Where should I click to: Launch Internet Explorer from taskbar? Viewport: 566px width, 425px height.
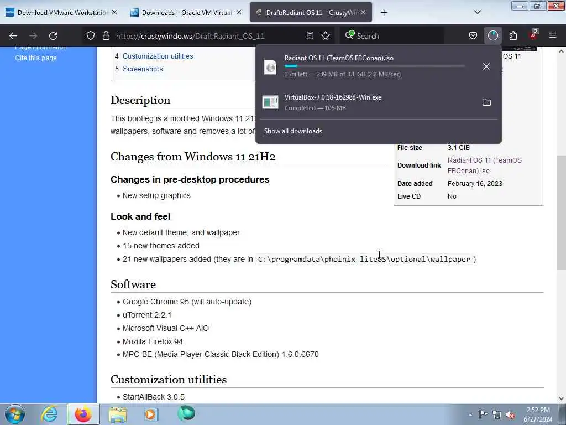pos(49,414)
